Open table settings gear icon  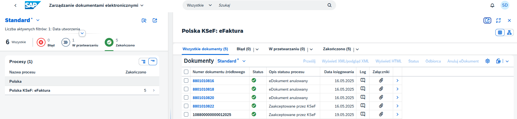487,61
